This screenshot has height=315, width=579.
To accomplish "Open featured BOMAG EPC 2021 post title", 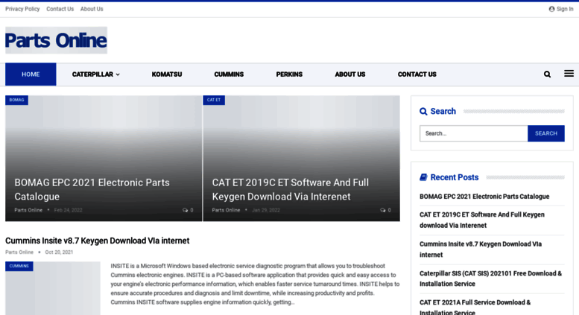I will click(92, 190).
